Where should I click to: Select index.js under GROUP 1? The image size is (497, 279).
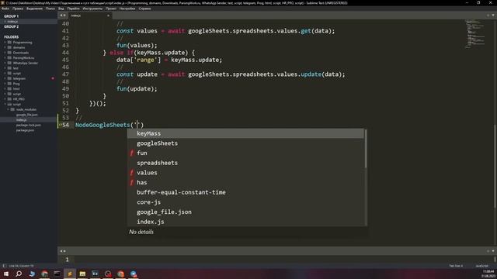pos(29,22)
